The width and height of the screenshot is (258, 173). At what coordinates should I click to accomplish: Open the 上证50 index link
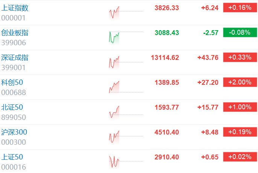[12, 157]
